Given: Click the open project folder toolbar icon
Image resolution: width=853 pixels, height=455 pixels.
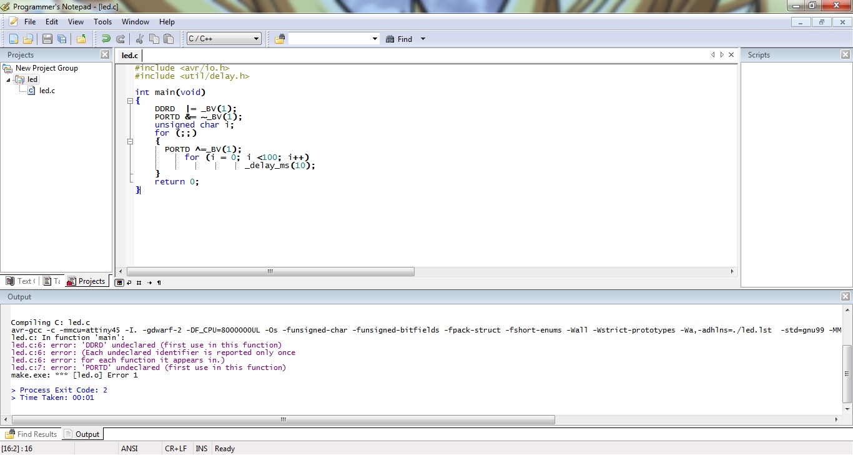Looking at the screenshot, I should pos(81,39).
